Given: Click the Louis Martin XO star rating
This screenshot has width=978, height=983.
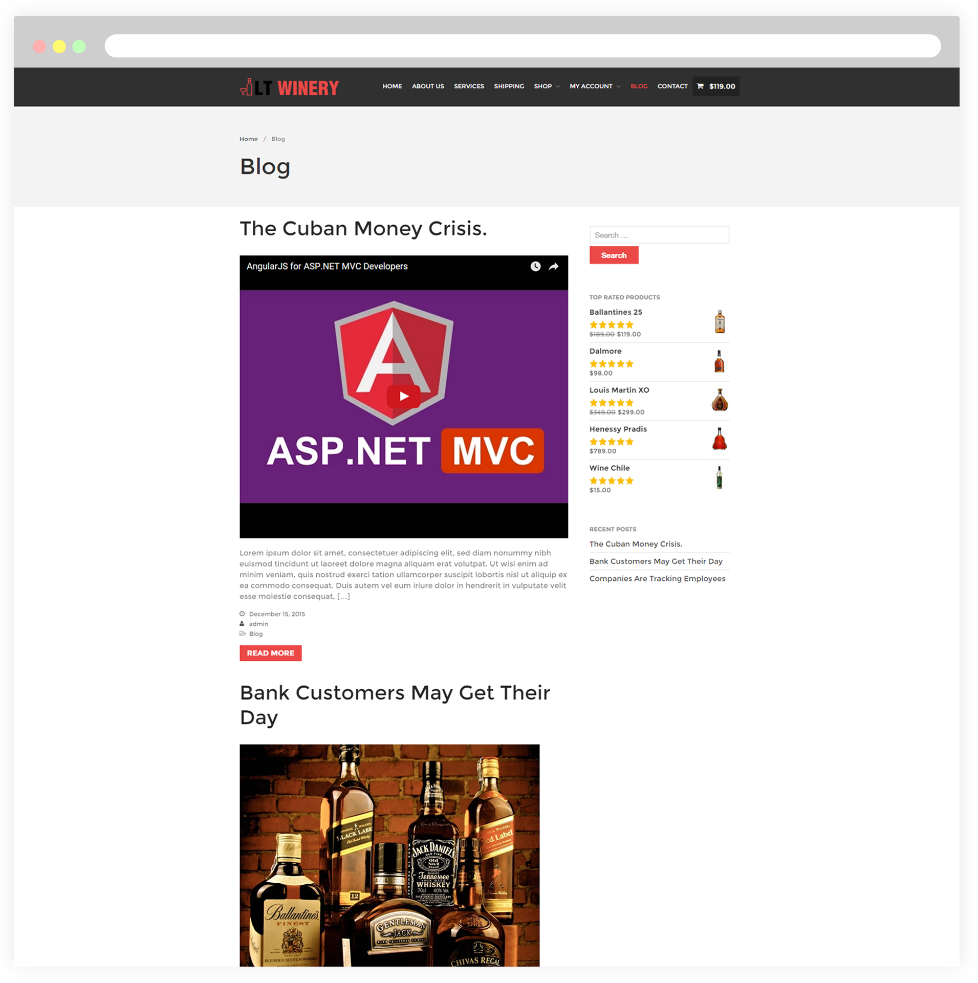Looking at the screenshot, I should [612, 403].
